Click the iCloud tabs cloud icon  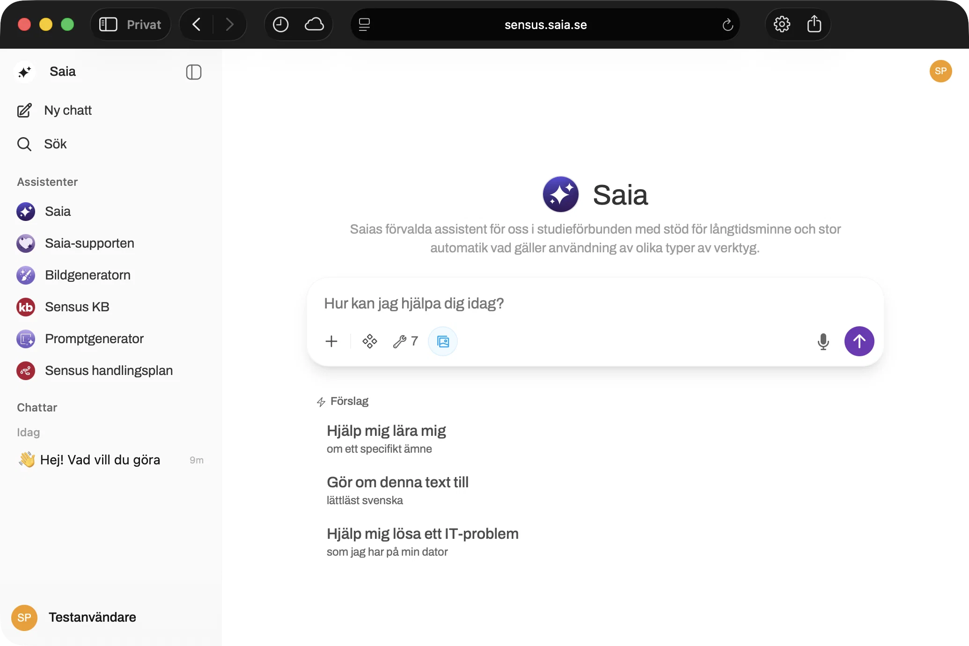314,24
